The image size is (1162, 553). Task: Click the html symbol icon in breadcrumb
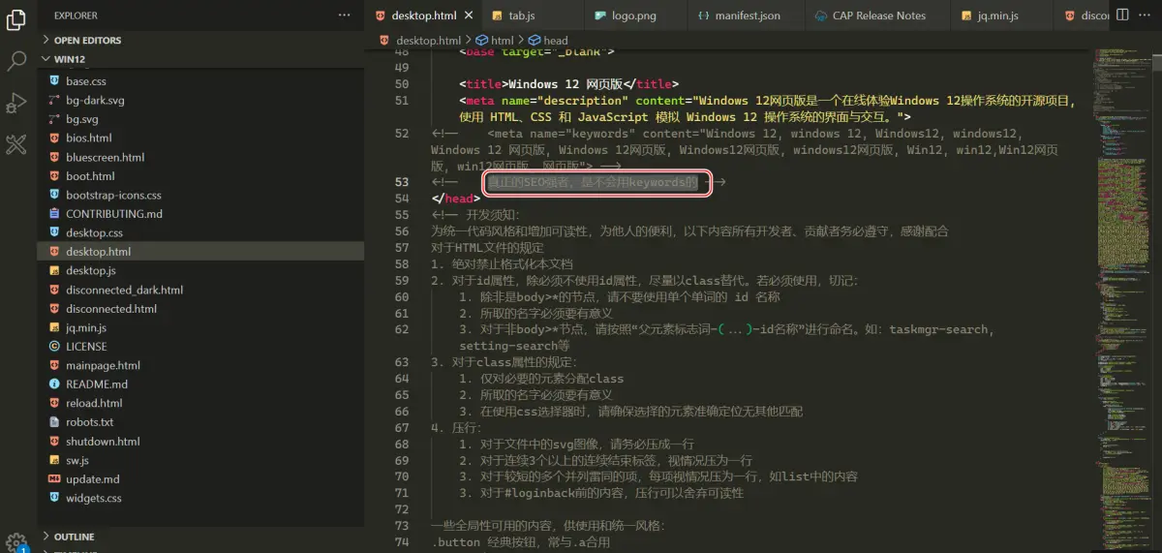tap(480, 41)
